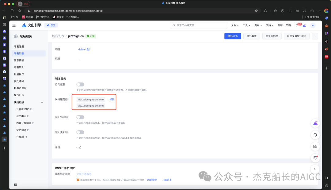
Task: Click 修改 next to DNS servers
Action: [x=112, y=100]
